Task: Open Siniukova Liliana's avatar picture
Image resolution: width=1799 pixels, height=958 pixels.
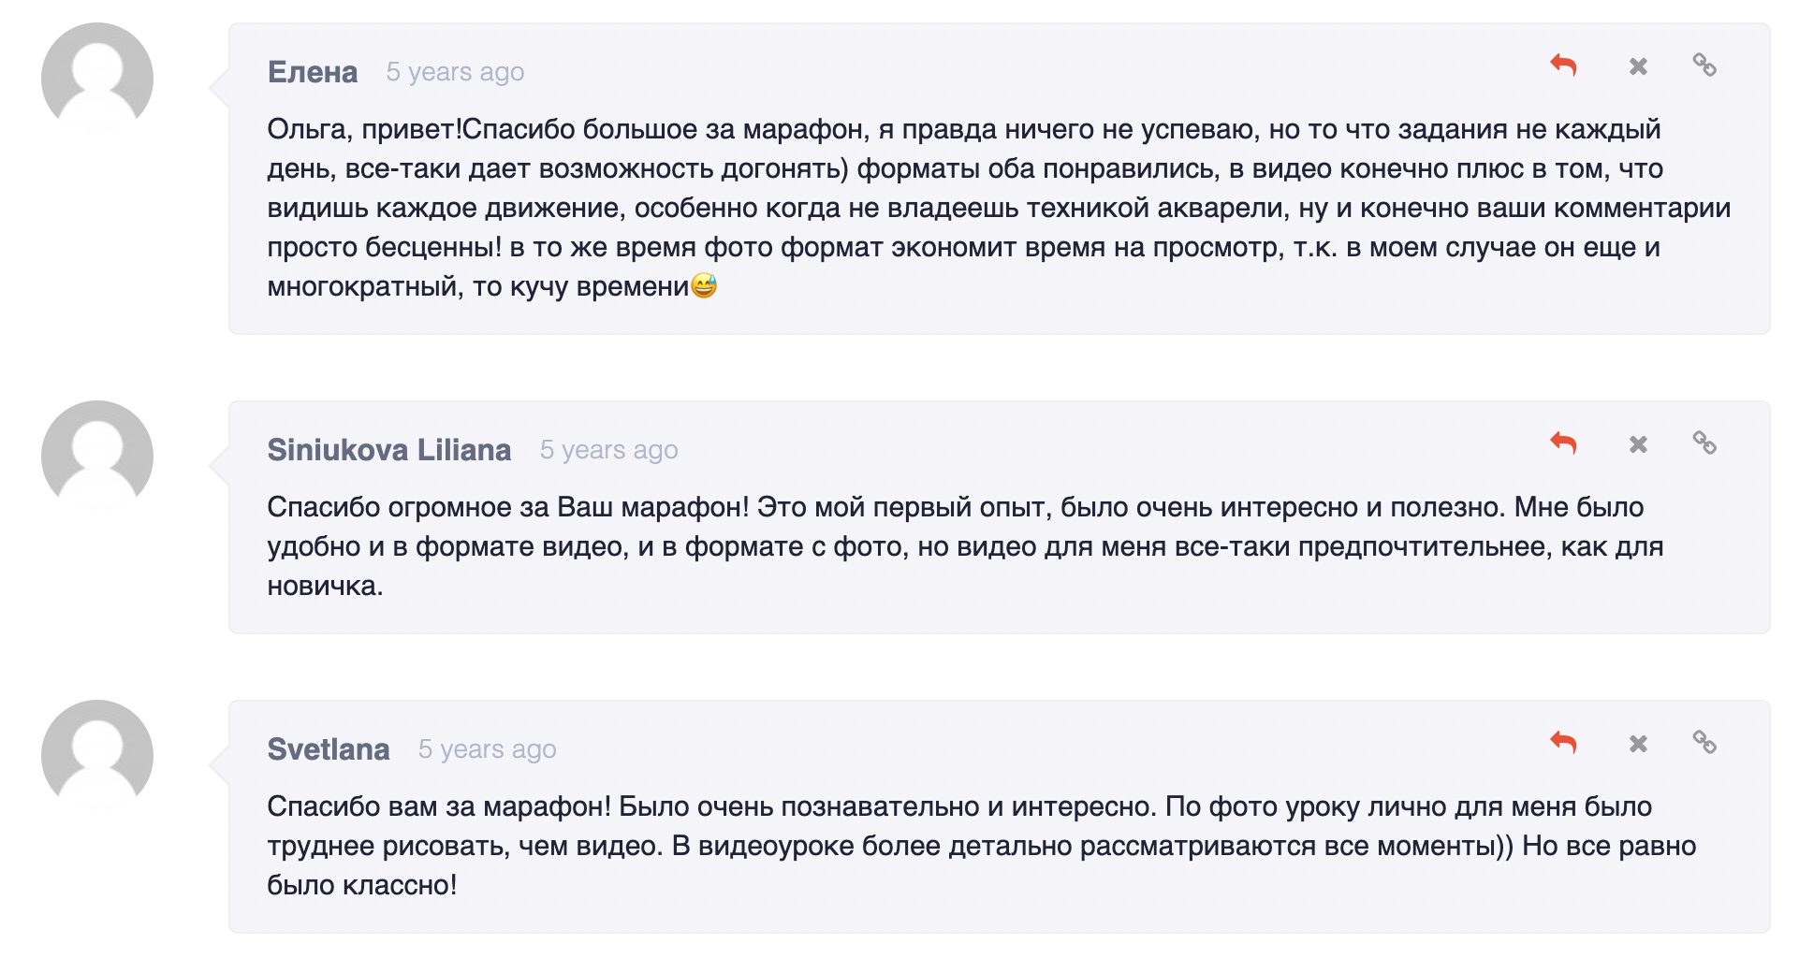Action: (x=97, y=457)
